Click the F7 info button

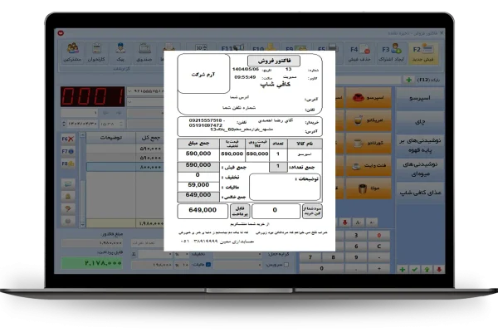[68, 151]
